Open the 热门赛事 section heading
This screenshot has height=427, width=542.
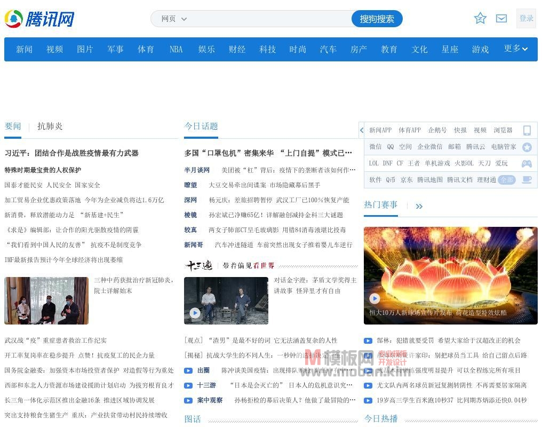click(x=380, y=204)
